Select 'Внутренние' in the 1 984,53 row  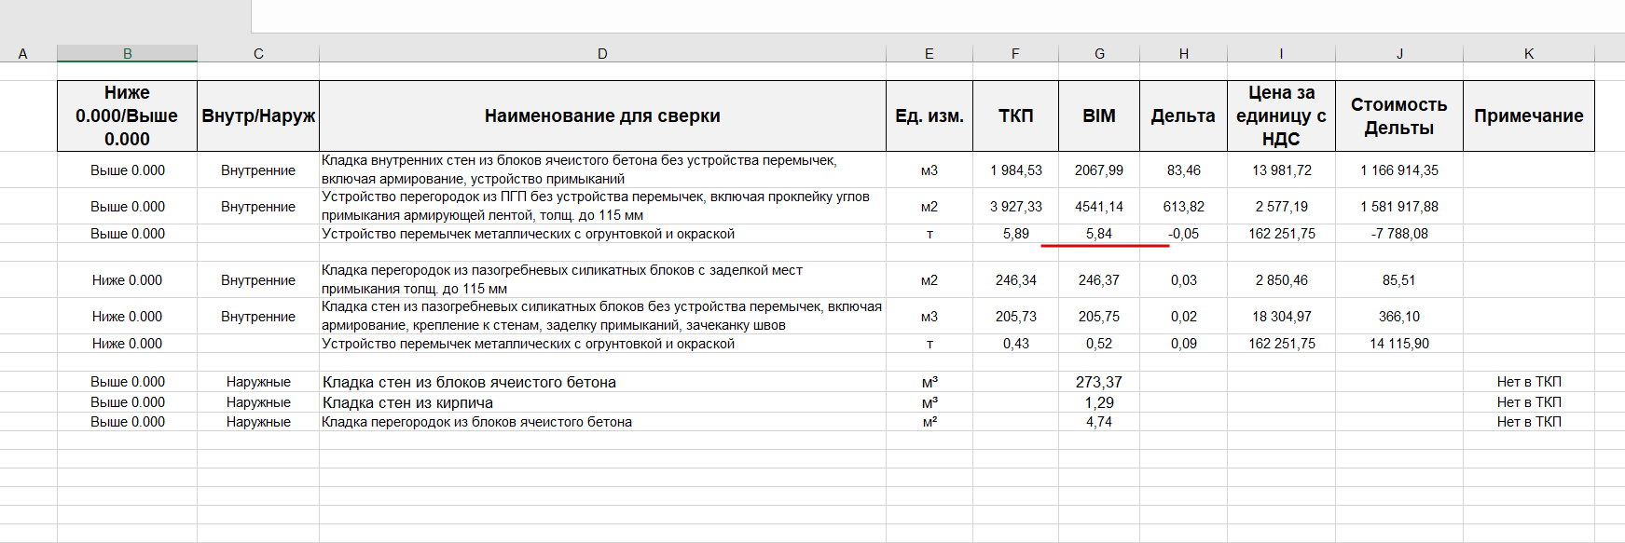[x=258, y=170]
